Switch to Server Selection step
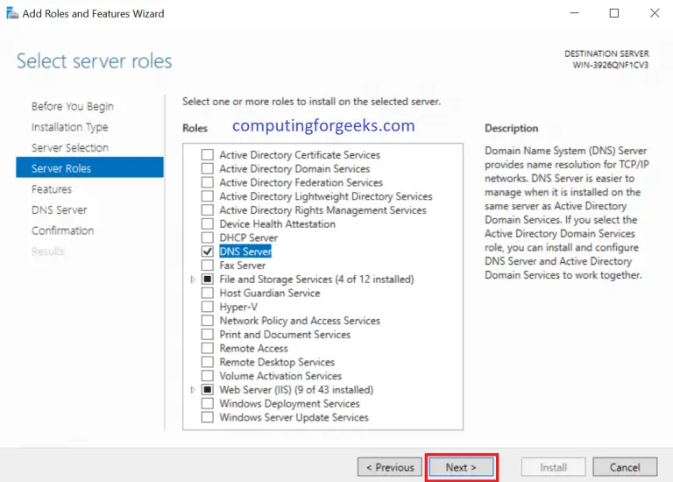 [70, 147]
